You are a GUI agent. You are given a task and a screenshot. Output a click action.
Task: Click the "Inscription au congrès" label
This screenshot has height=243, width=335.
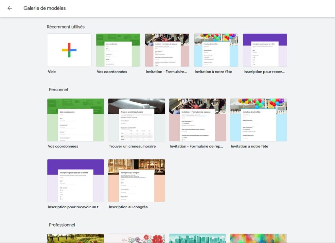tap(128, 207)
